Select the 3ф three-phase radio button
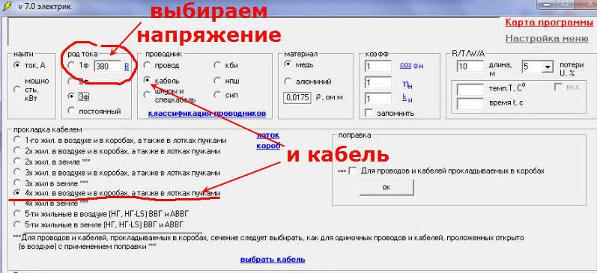The image size is (597, 273). [71, 96]
